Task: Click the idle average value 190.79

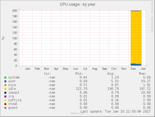Action: 113,89
